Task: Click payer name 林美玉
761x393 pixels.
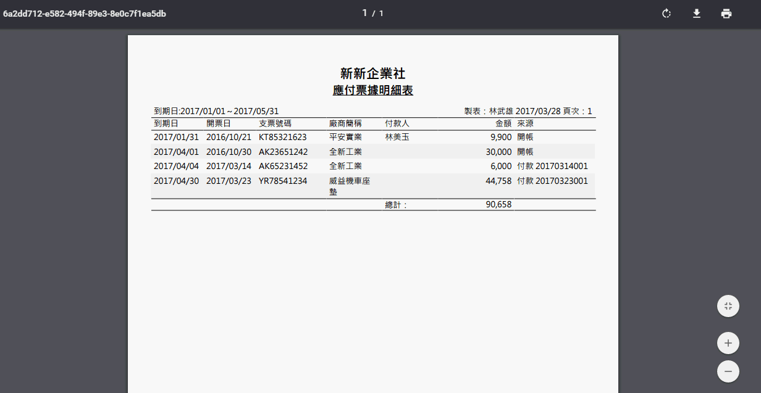Action: tap(397, 137)
